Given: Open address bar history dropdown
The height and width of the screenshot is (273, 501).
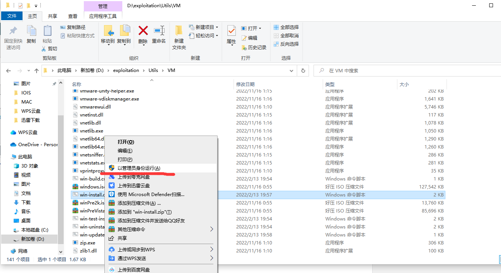Looking at the screenshot, I should click(x=292, y=70).
